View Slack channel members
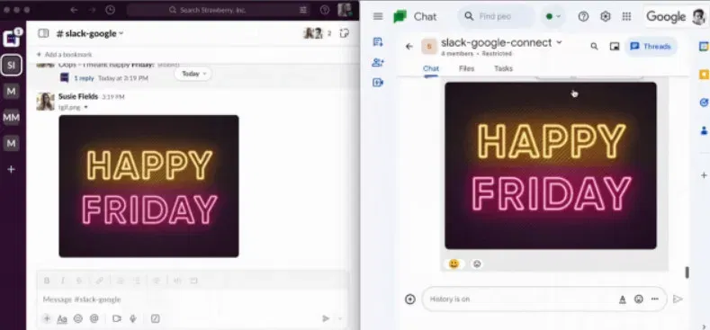The width and height of the screenshot is (710, 330). click(318, 33)
